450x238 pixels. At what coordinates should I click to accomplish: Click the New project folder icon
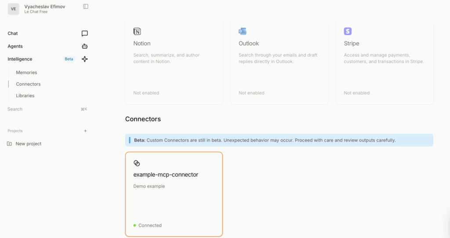coord(10,144)
